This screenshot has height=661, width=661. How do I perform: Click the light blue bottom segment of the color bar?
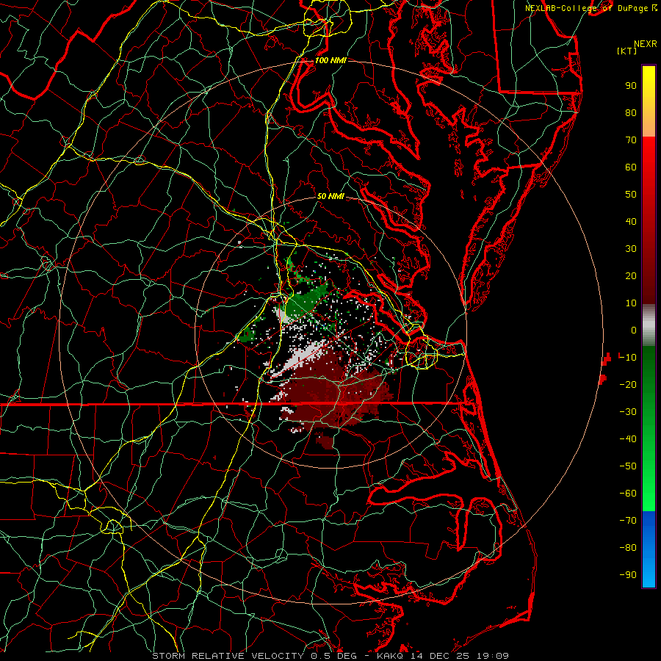[649, 575]
